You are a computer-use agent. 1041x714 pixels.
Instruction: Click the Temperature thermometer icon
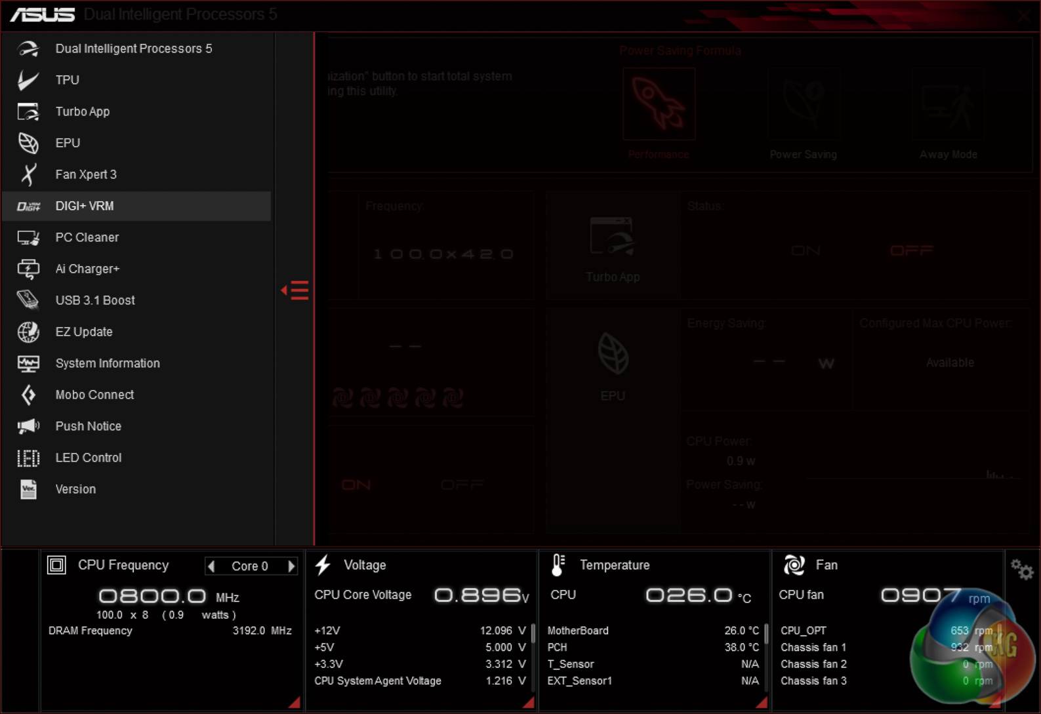pyautogui.click(x=558, y=565)
